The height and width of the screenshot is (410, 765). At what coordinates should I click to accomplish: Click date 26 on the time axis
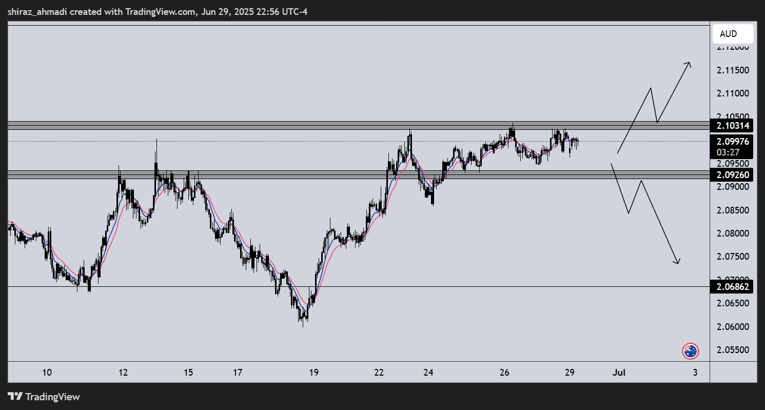[504, 372]
